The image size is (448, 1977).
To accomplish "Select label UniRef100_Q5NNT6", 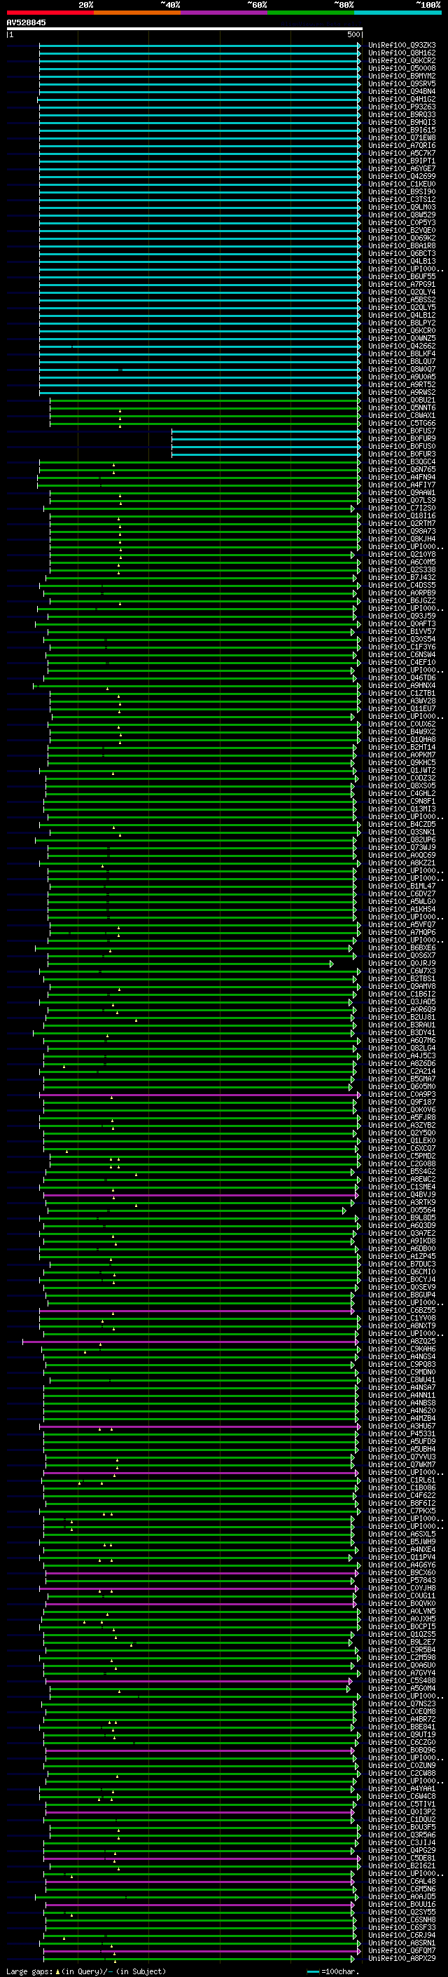I will 402,407.
